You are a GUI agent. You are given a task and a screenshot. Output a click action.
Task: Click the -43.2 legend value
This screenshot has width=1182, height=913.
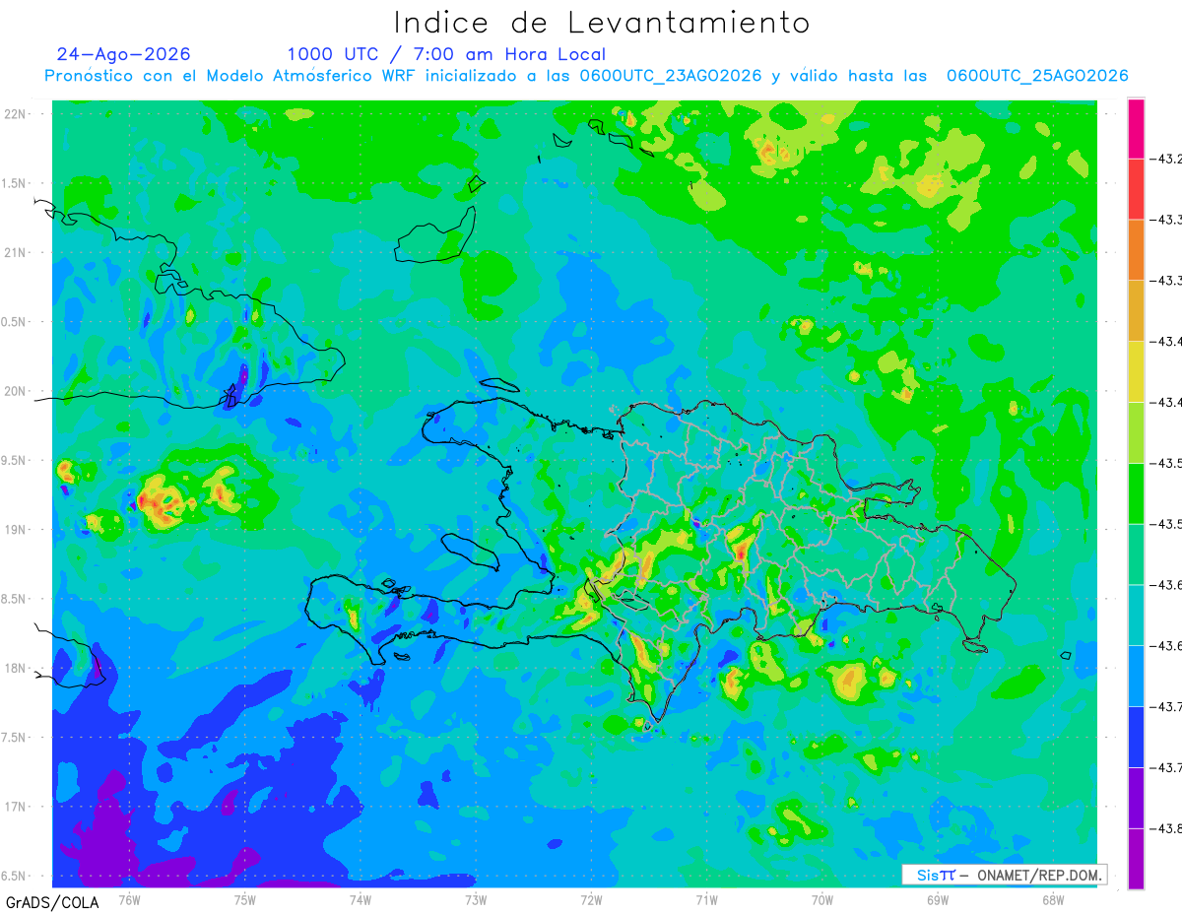[x=1168, y=159]
